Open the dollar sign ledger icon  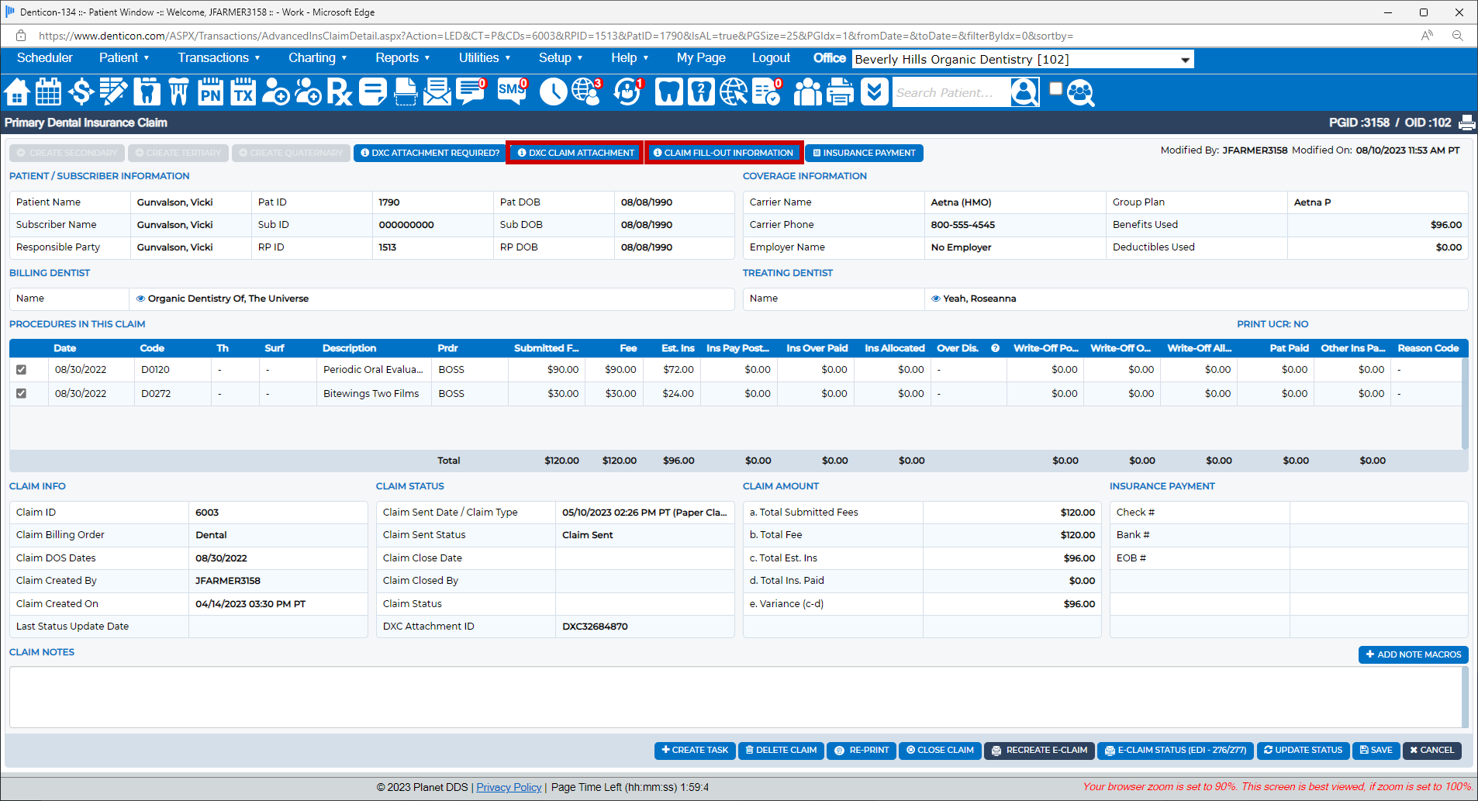pyautogui.click(x=81, y=92)
